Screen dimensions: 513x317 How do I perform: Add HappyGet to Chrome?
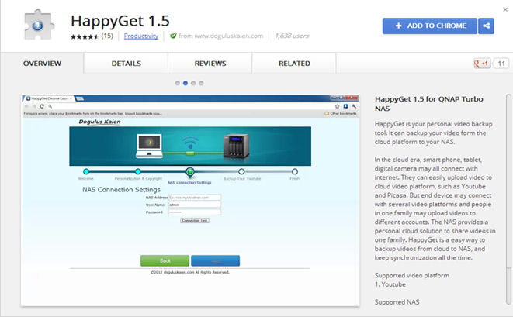tap(430, 26)
